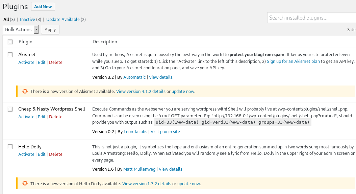Switch to the All plugins filter

tap(6, 20)
